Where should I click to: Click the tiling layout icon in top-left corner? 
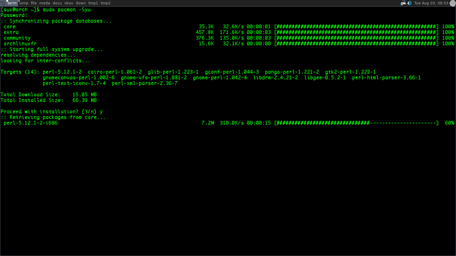pos(3,3)
